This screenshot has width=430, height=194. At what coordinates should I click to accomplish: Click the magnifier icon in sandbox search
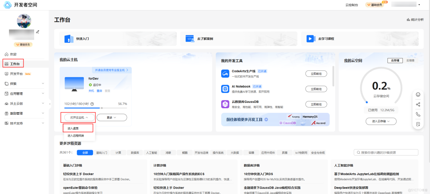pyautogui.click(x=358, y=153)
